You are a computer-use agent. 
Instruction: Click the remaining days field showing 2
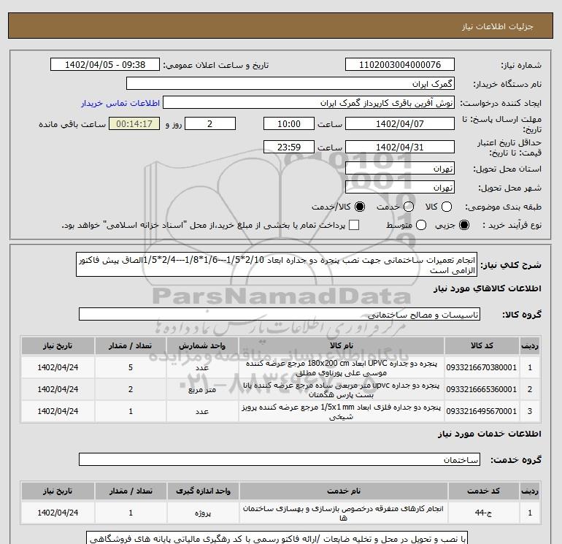point(210,123)
